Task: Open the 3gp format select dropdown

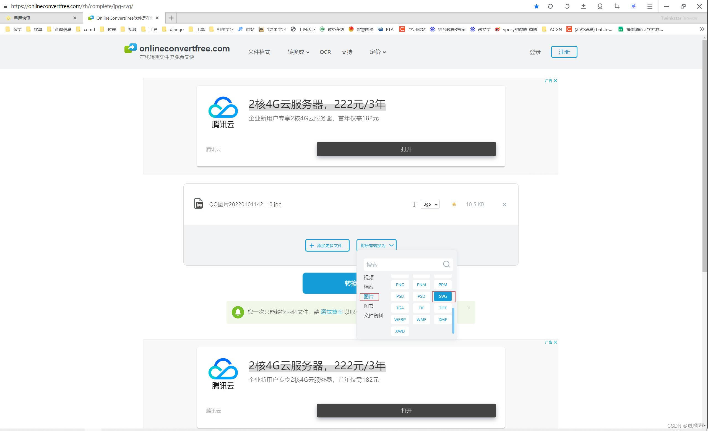Action: [x=430, y=204]
